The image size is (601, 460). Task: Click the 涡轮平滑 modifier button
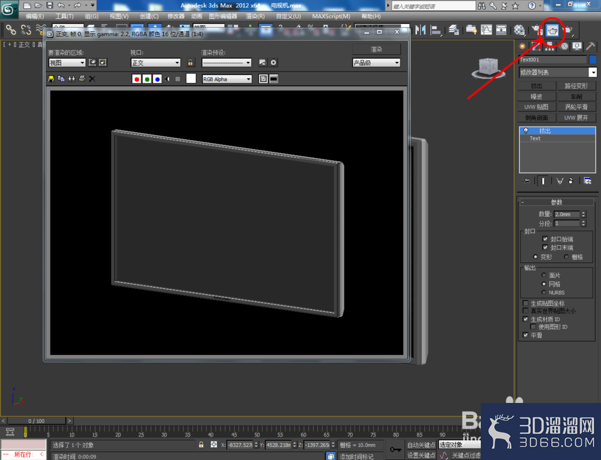pyautogui.click(x=576, y=107)
